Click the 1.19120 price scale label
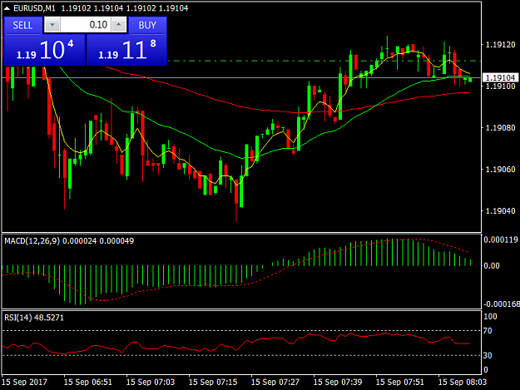Image resolution: width=520 pixels, height=390 pixels. pos(500,45)
